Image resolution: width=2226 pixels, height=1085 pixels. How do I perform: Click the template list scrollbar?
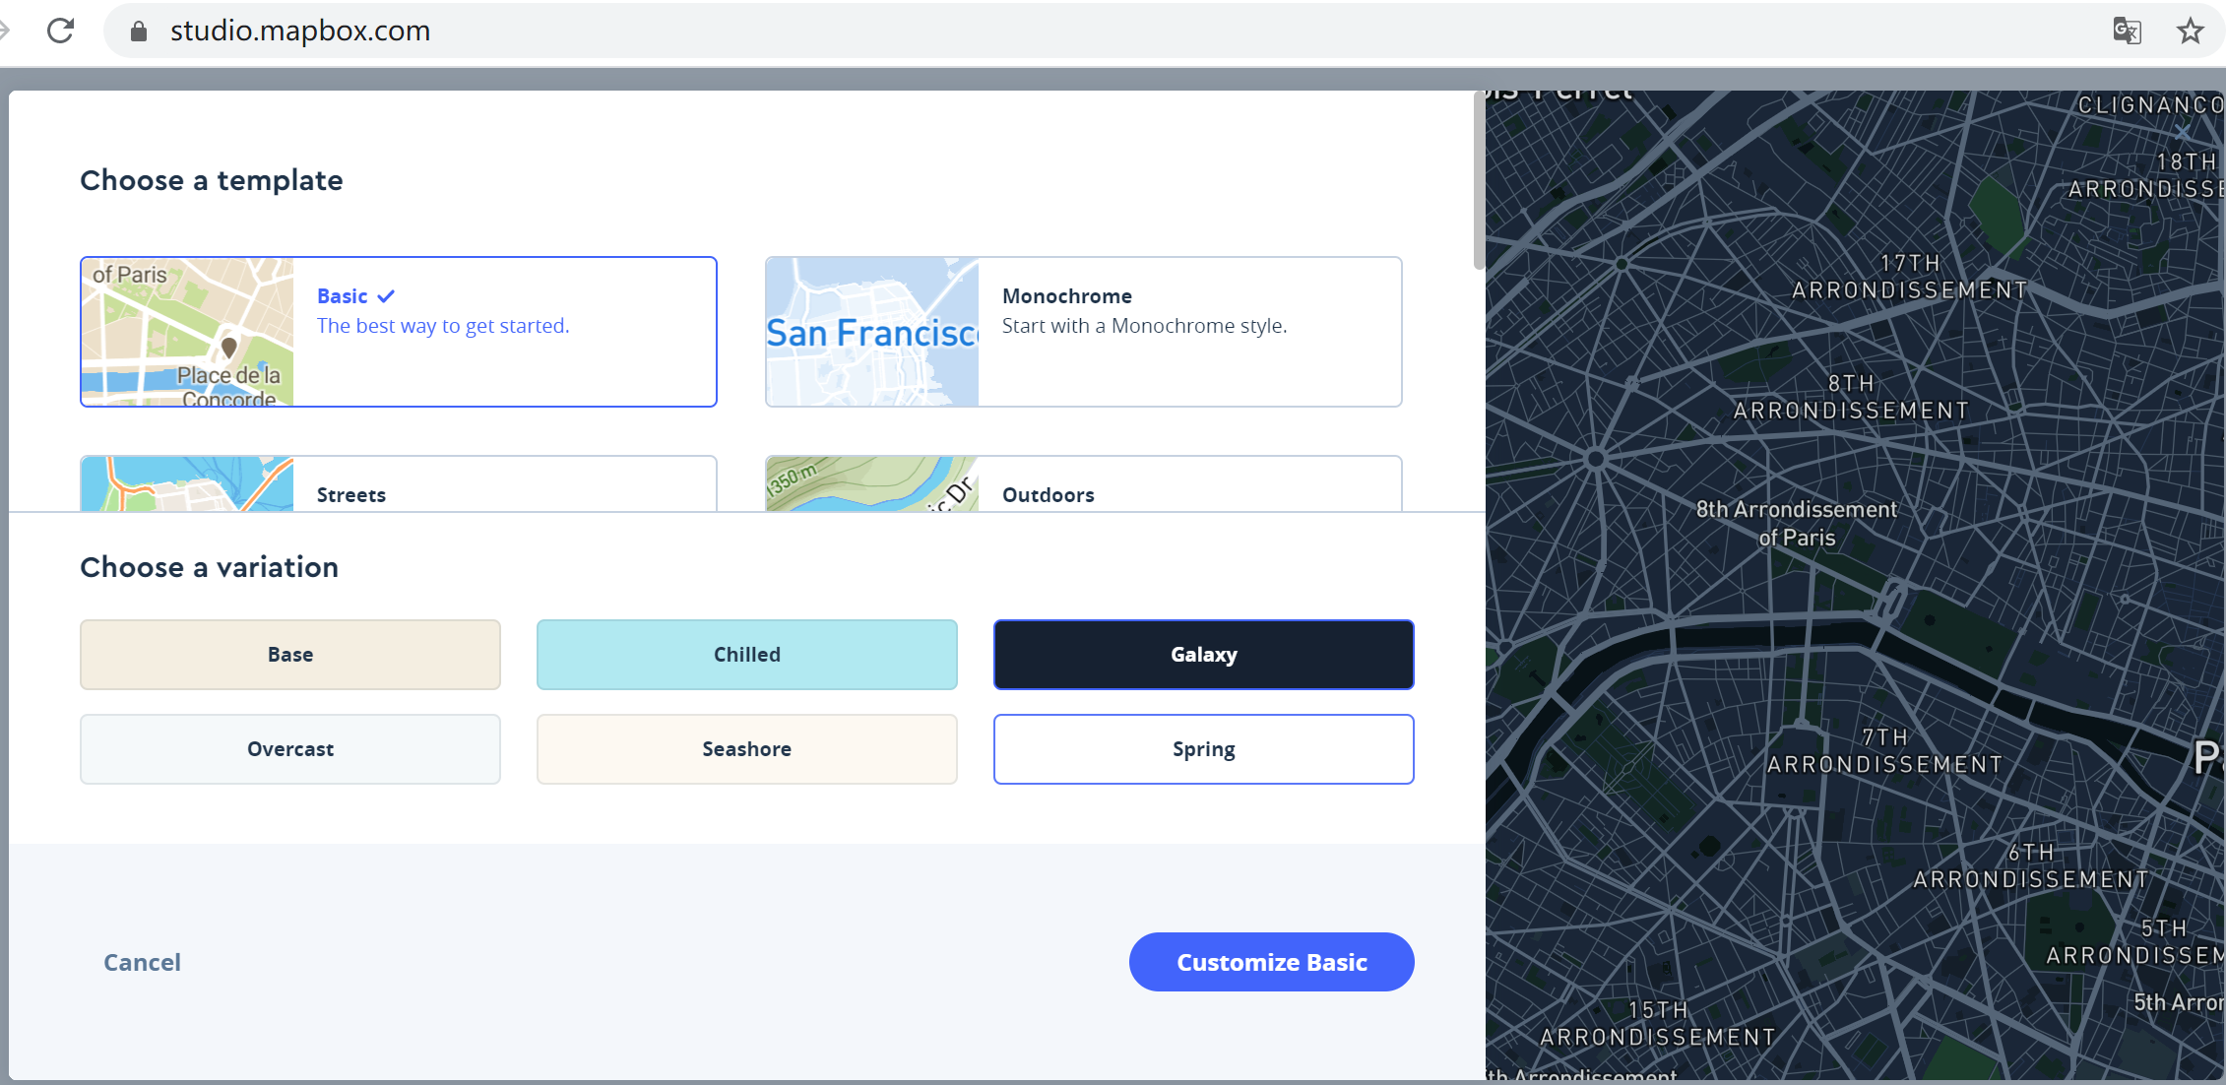coord(1478,182)
